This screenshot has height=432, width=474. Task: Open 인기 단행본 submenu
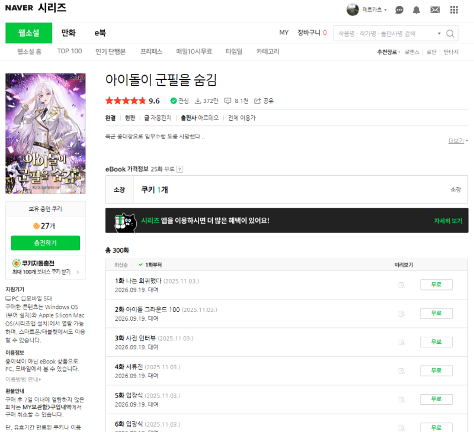coord(110,51)
